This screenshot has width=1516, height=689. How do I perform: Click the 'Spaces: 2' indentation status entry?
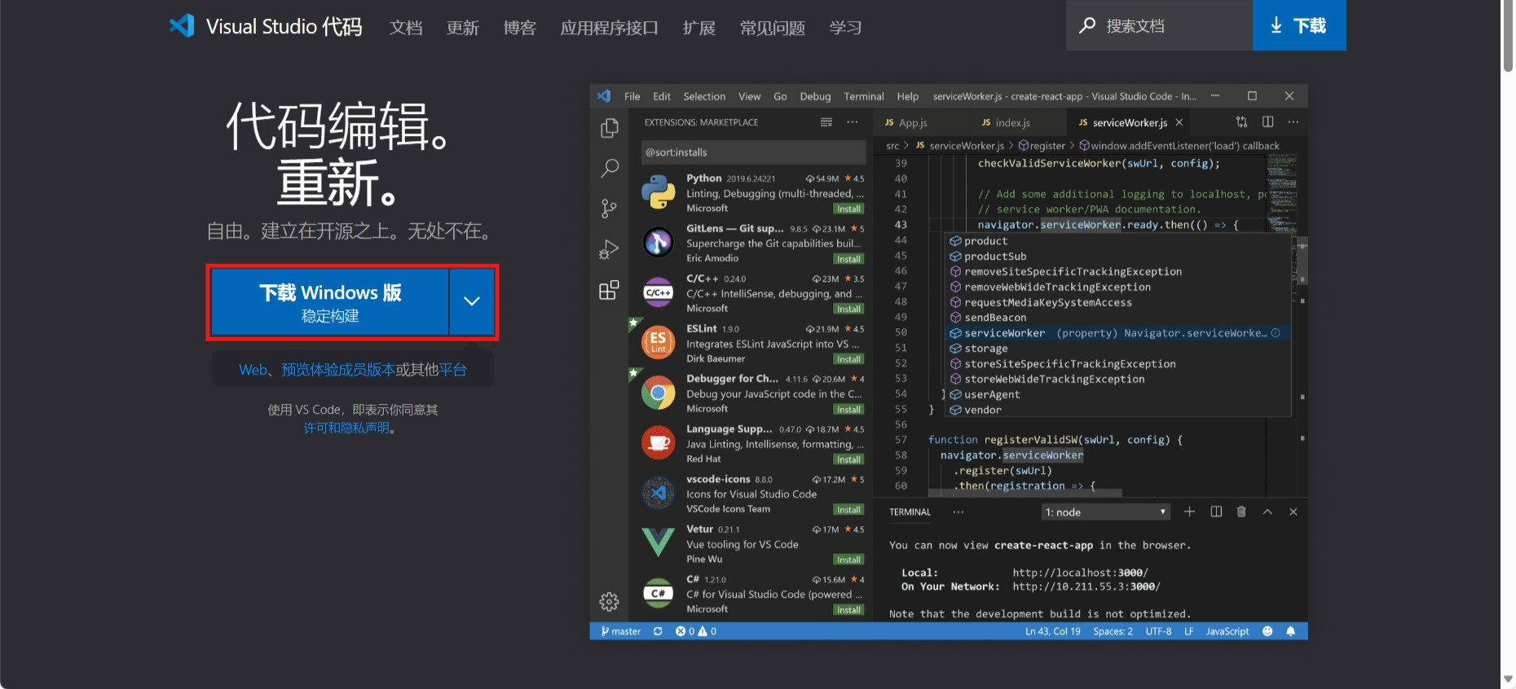pyautogui.click(x=1113, y=631)
